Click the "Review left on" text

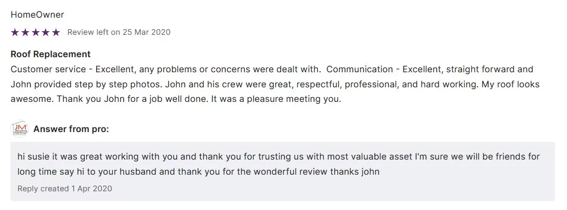[x=94, y=32]
